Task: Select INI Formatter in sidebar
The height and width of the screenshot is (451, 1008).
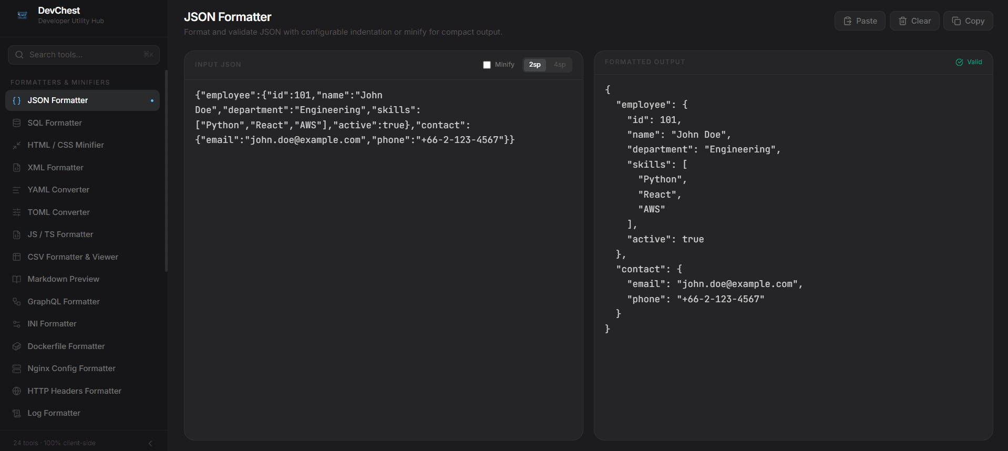Action: pyautogui.click(x=83, y=324)
